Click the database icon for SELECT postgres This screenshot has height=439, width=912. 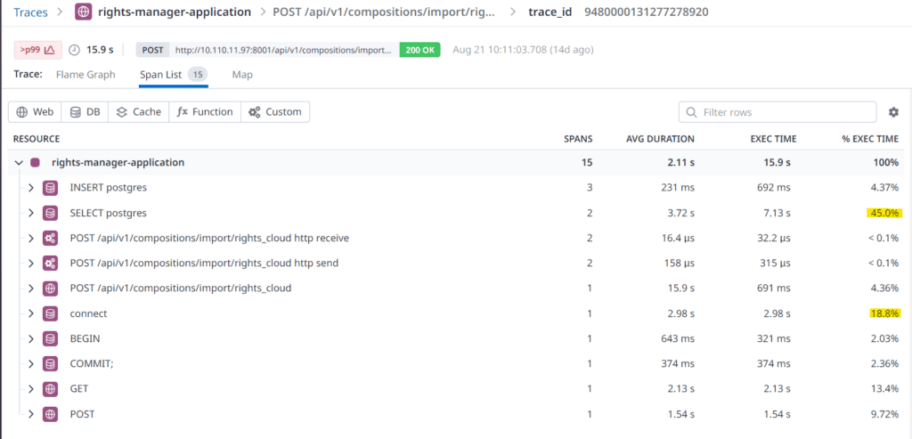point(51,213)
